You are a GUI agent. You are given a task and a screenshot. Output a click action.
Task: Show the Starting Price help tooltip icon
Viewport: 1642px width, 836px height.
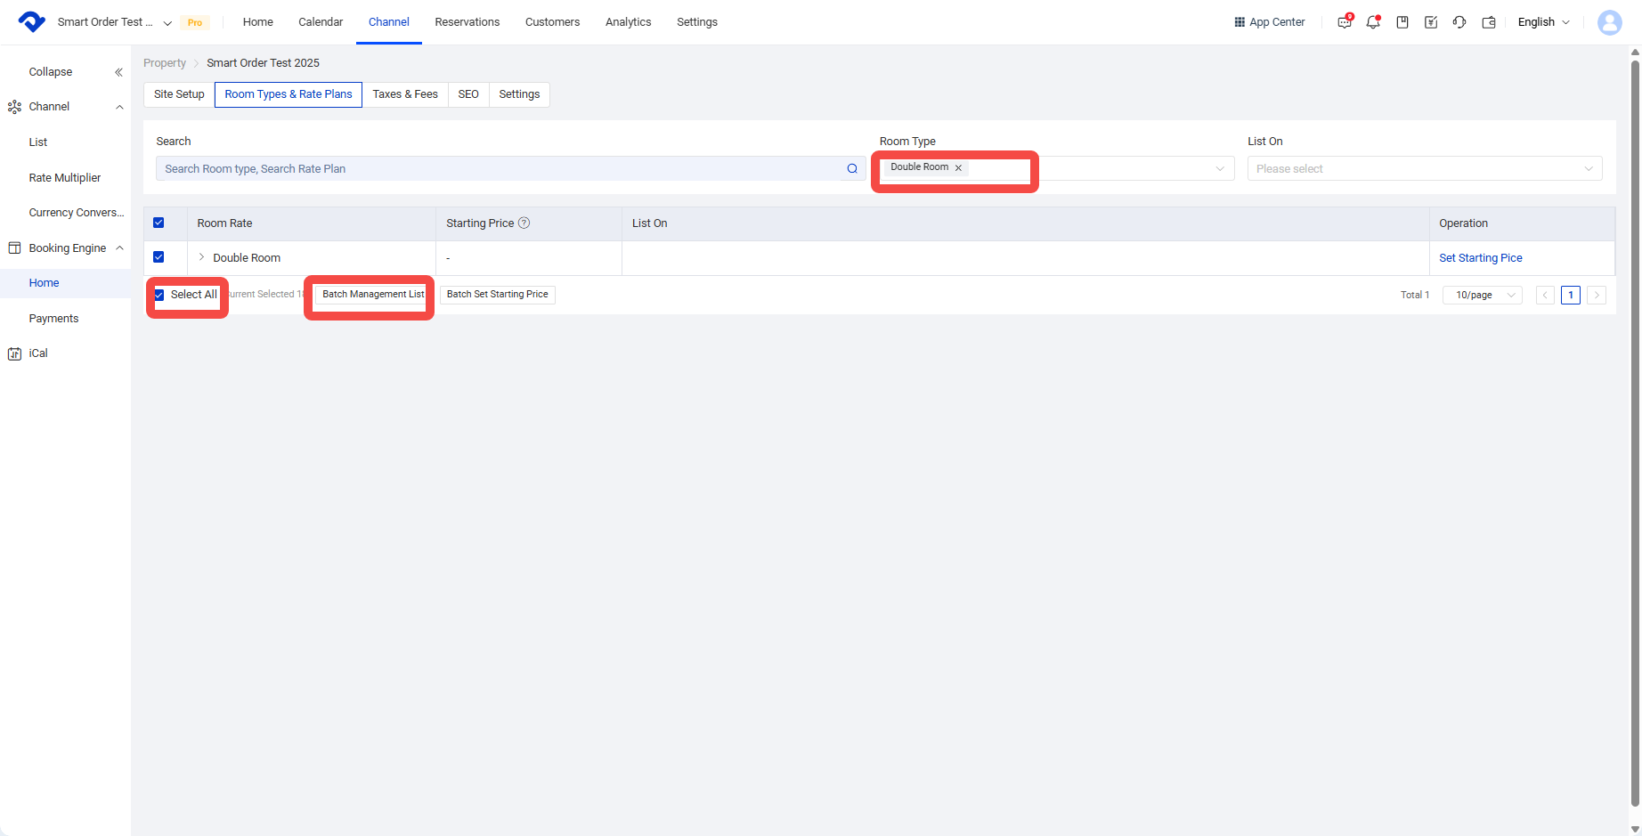[524, 223]
